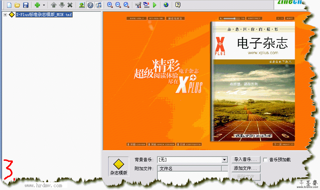Click the binary generate windows icon
This screenshot has height=190, width=320.
pyautogui.click(x=146, y=5)
